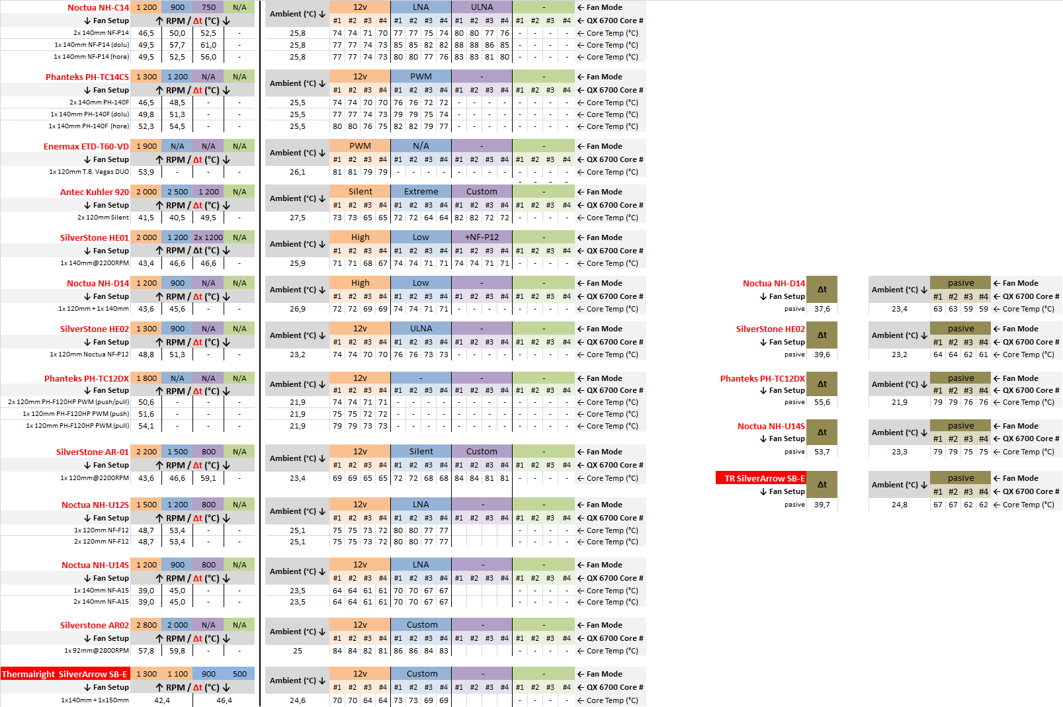This screenshot has width=1063, height=707.
Task: Click the 'Antec Kuhler 920' heading
Action: pyautogui.click(x=95, y=192)
